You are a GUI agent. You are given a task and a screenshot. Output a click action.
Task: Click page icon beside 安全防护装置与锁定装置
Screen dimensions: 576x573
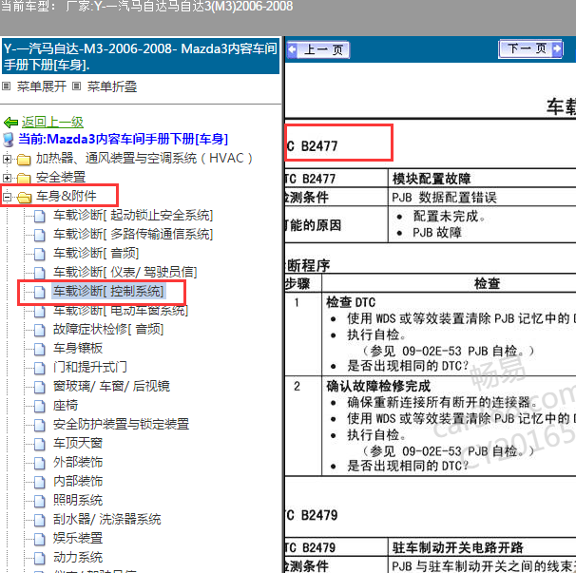pos(40,426)
